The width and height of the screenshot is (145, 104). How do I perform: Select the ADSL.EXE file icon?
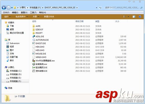[x=34, y=36]
